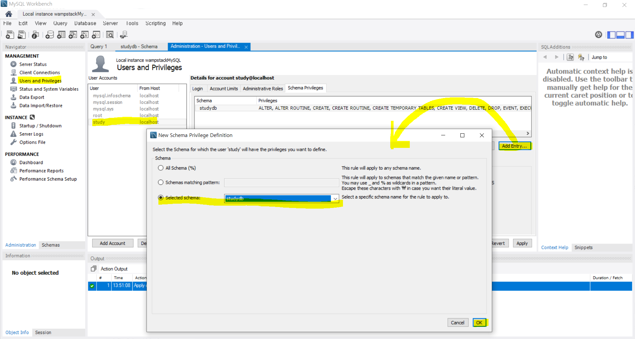Reconnect to DBMS toolbar icon
This screenshot has height=339, width=635.
coord(124,35)
